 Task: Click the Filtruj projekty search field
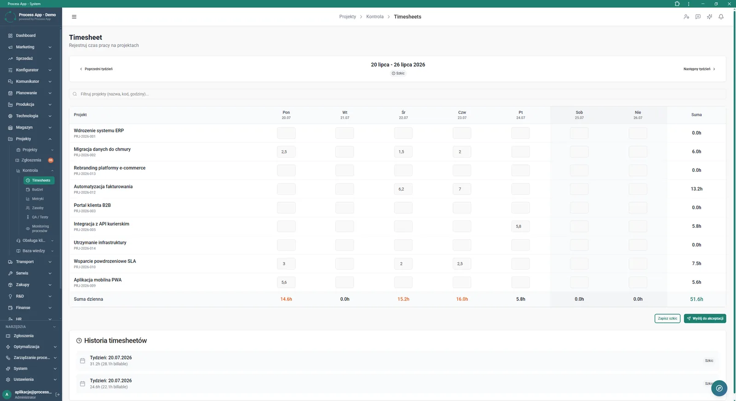397,94
